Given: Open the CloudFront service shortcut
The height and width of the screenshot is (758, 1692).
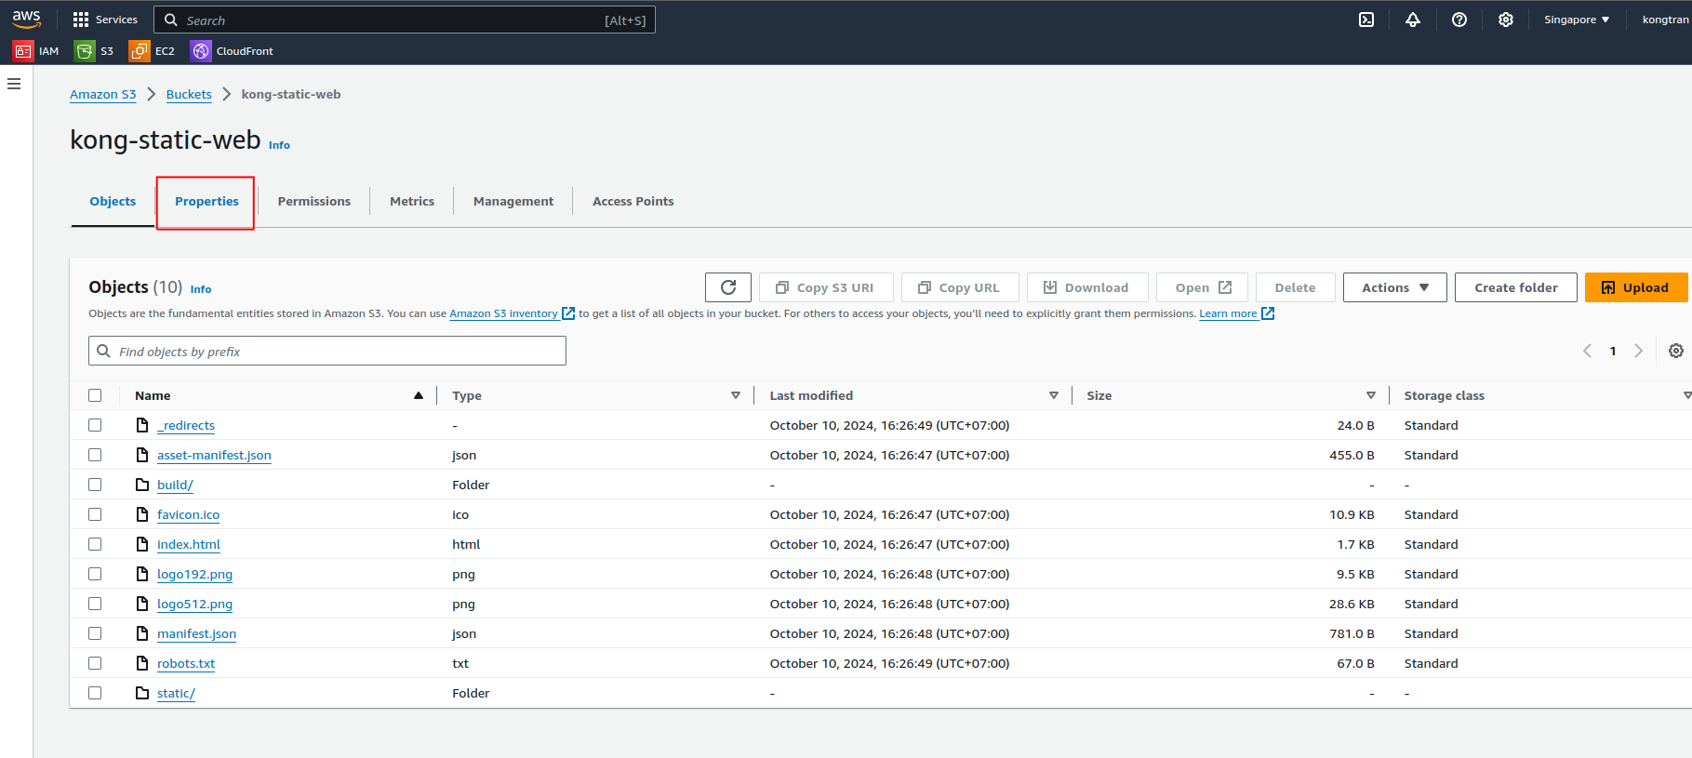Looking at the screenshot, I should pyautogui.click(x=232, y=51).
